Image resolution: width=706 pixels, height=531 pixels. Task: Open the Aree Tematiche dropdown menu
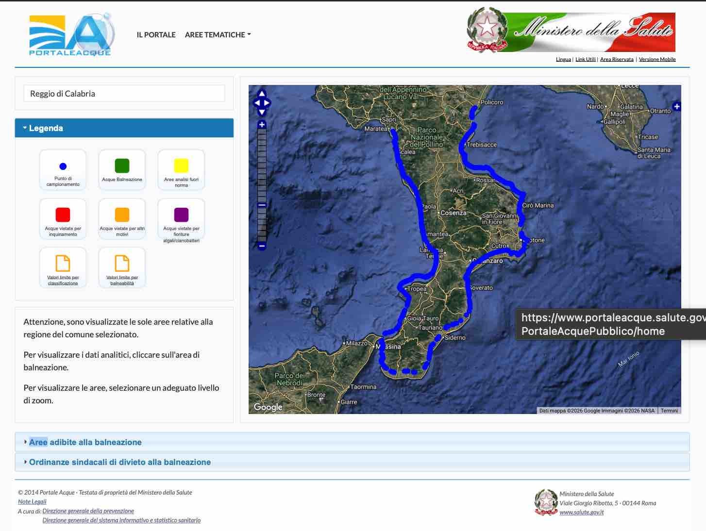click(x=218, y=35)
